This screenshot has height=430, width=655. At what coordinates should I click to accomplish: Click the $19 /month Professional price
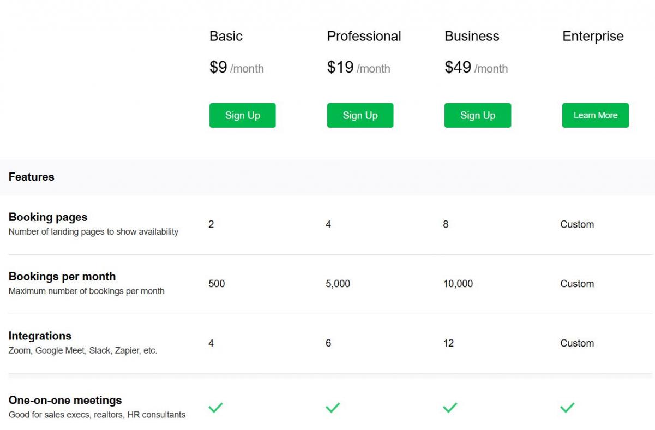(358, 68)
